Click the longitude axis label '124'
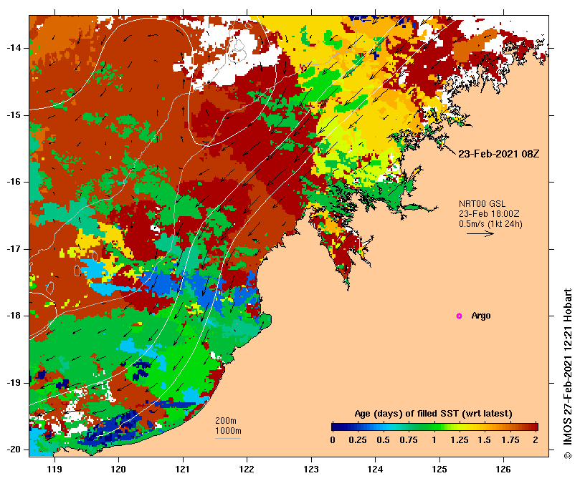Viewport: 580px width, 481px height. 375,470
